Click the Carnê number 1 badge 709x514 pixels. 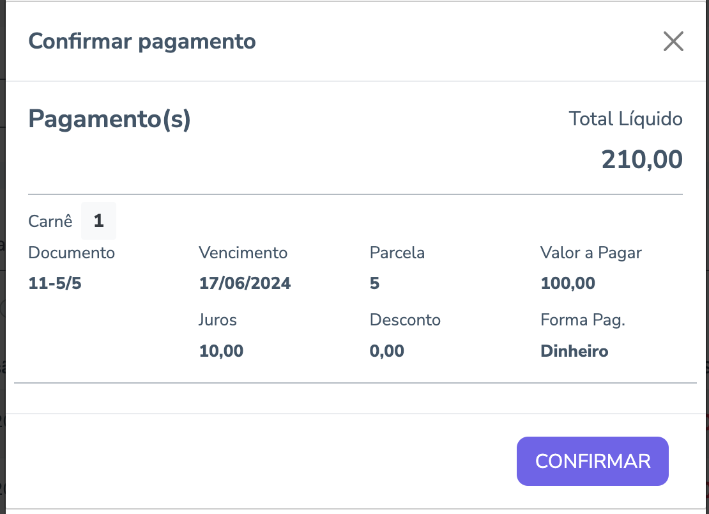tap(98, 221)
